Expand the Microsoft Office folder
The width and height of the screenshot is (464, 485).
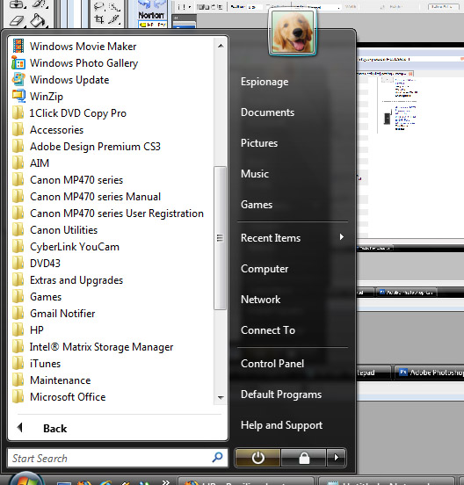pos(68,397)
